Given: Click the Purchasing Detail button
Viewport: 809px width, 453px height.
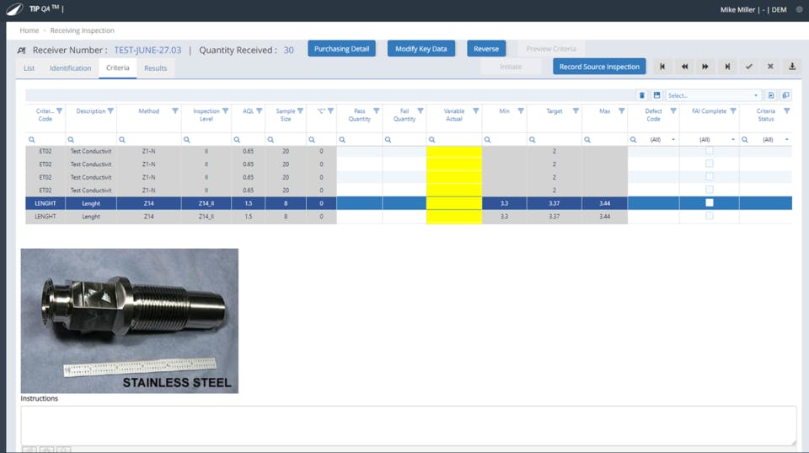Looking at the screenshot, I should pos(341,49).
